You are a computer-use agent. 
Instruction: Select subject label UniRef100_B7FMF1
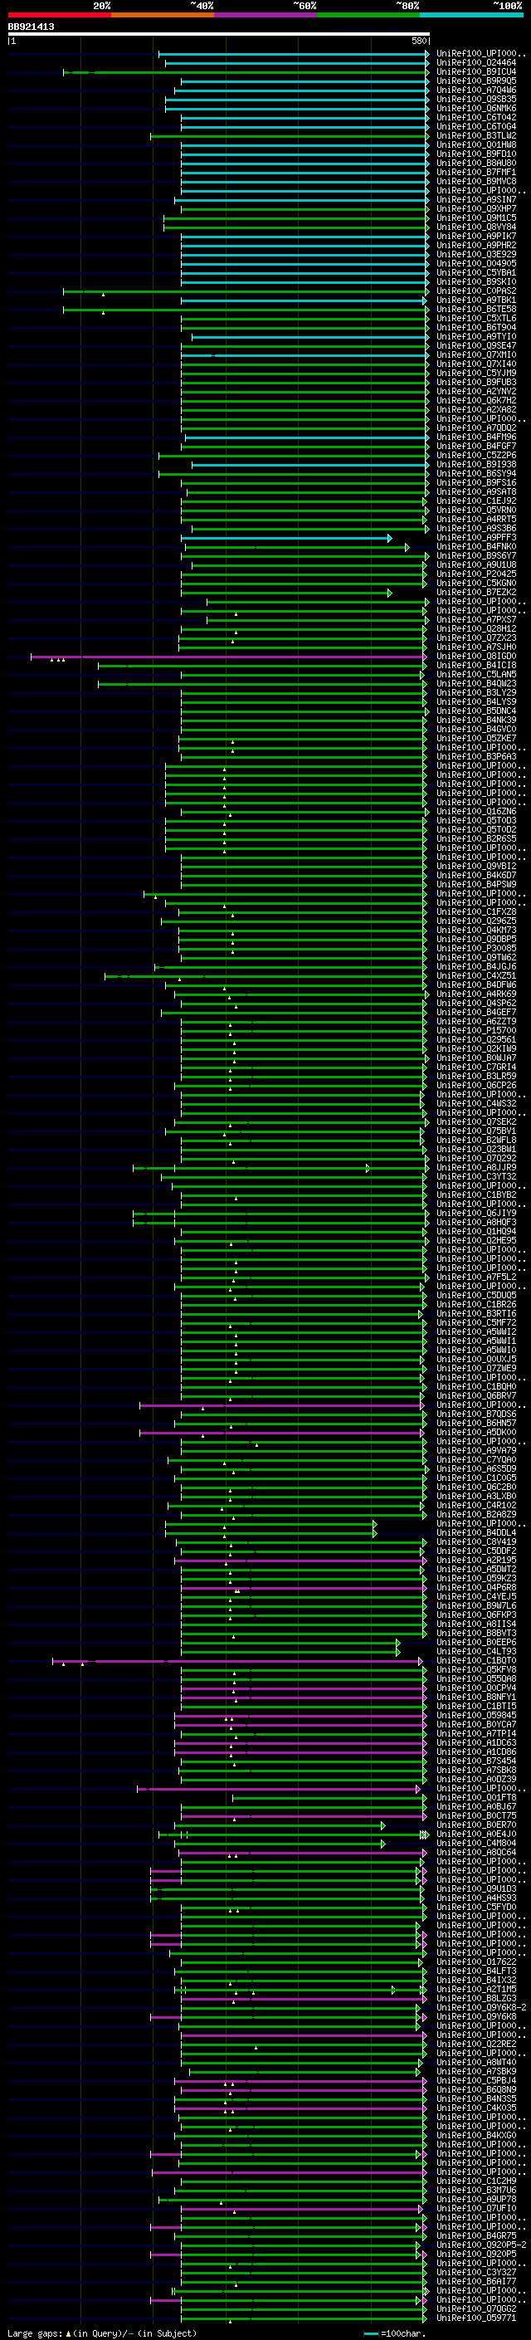[x=476, y=172]
